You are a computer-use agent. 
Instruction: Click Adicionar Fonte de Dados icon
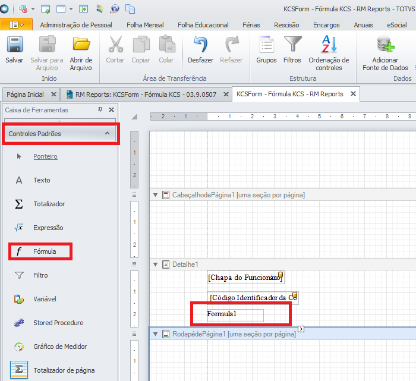coord(386,45)
